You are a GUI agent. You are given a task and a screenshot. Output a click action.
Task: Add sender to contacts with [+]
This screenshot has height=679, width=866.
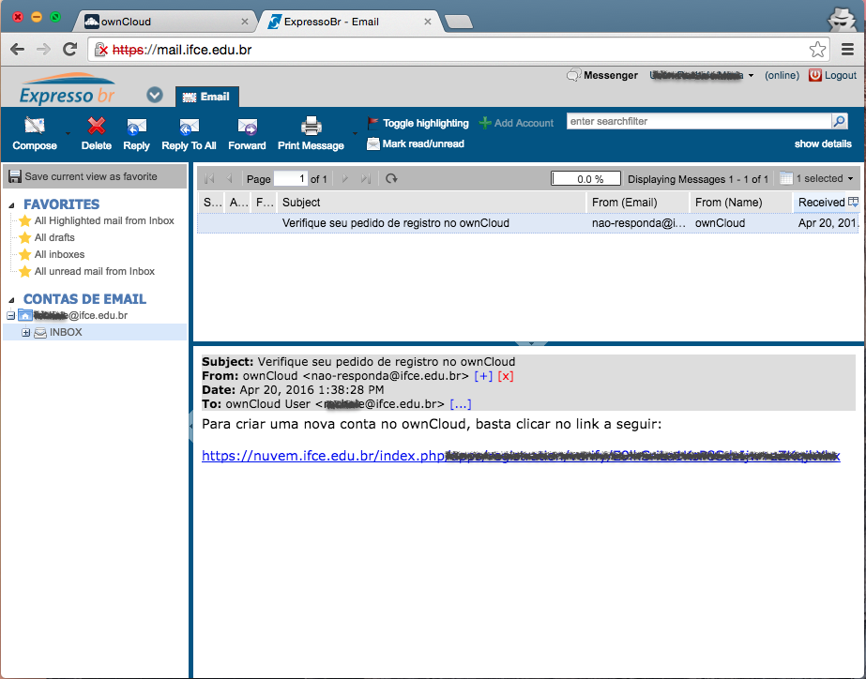(483, 376)
